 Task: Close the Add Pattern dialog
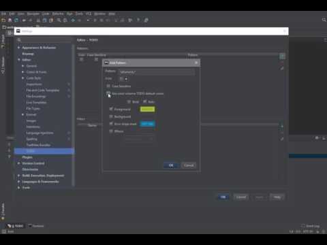coord(196,63)
